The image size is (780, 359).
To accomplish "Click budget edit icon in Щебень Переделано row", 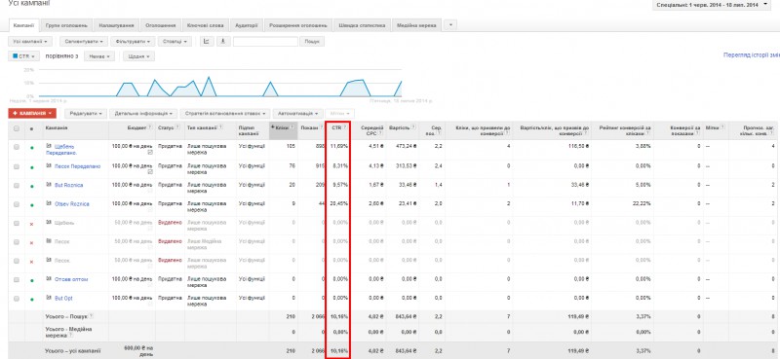I will (150, 153).
